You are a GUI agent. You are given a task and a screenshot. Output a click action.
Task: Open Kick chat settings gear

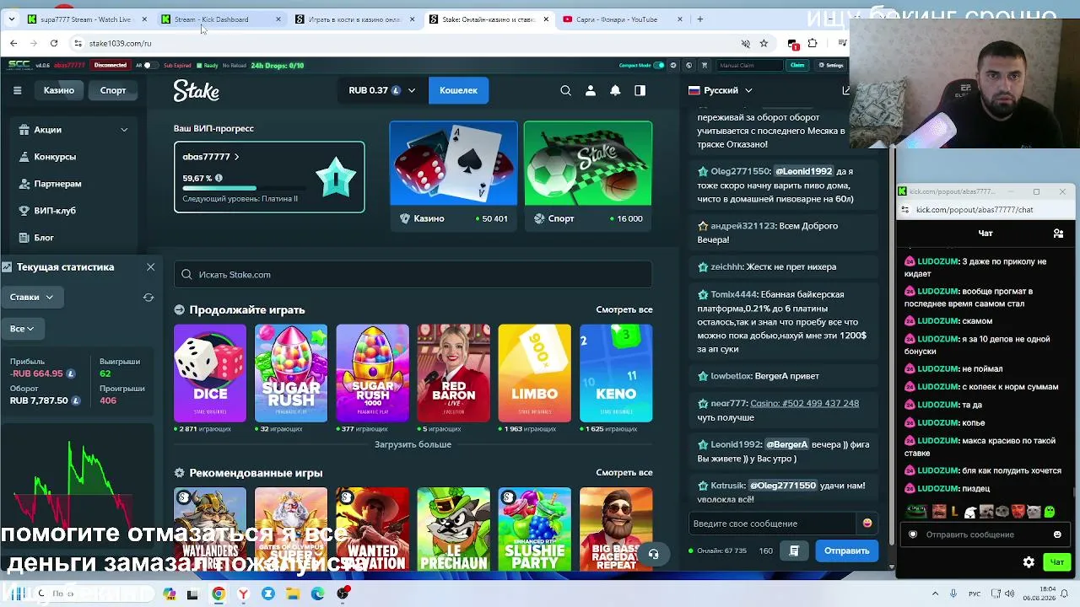[1029, 561]
